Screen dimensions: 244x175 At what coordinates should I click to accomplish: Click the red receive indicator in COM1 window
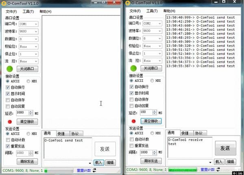click(10, 121)
